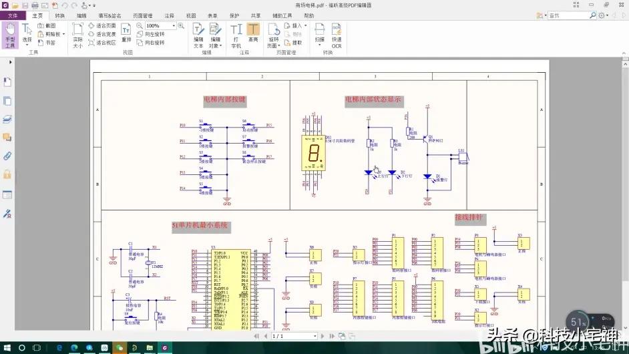This screenshot has height=354, width=629.
Task: Open the zoom percentage dropdown (100%)
Action: (x=174, y=25)
